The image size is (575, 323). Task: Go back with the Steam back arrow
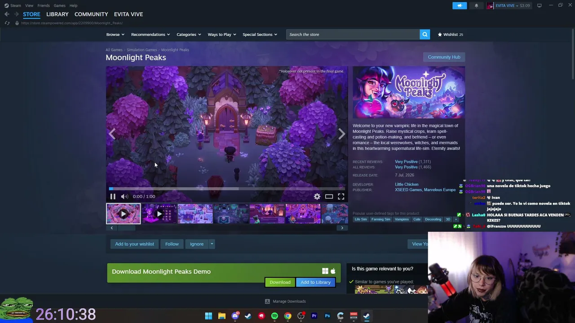click(7, 14)
